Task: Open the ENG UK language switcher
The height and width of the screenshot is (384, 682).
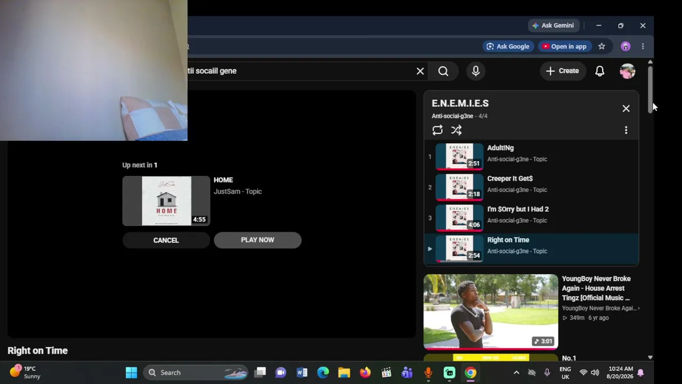Action: tap(565, 373)
